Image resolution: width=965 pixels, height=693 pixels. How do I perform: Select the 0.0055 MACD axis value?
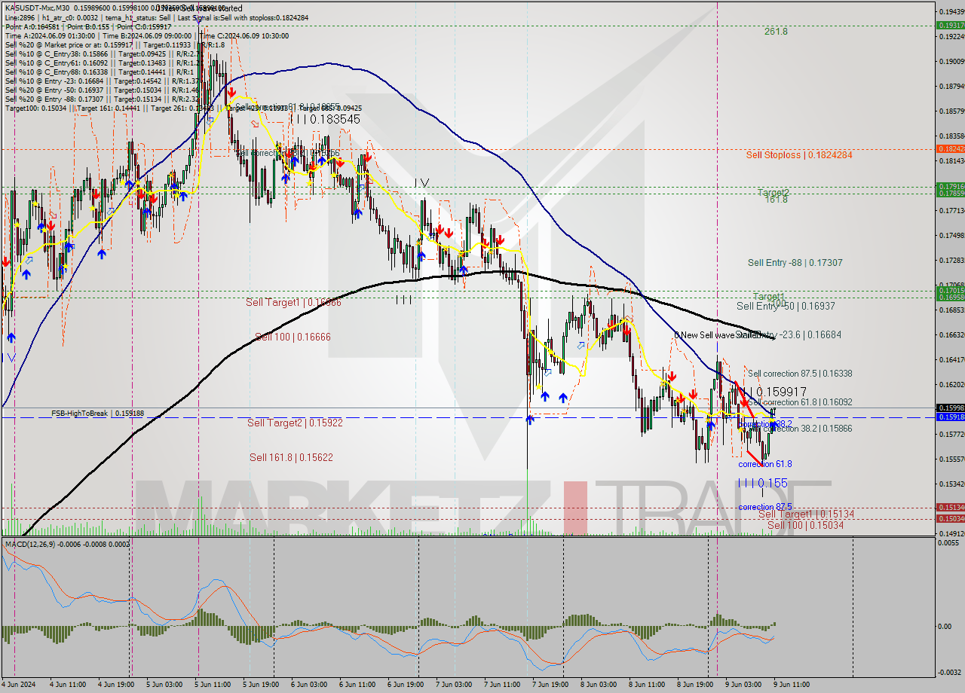[x=948, y=543]
